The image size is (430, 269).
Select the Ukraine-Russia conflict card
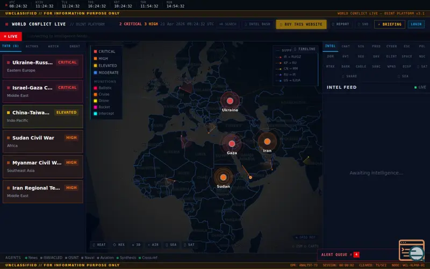click(43, 66)
